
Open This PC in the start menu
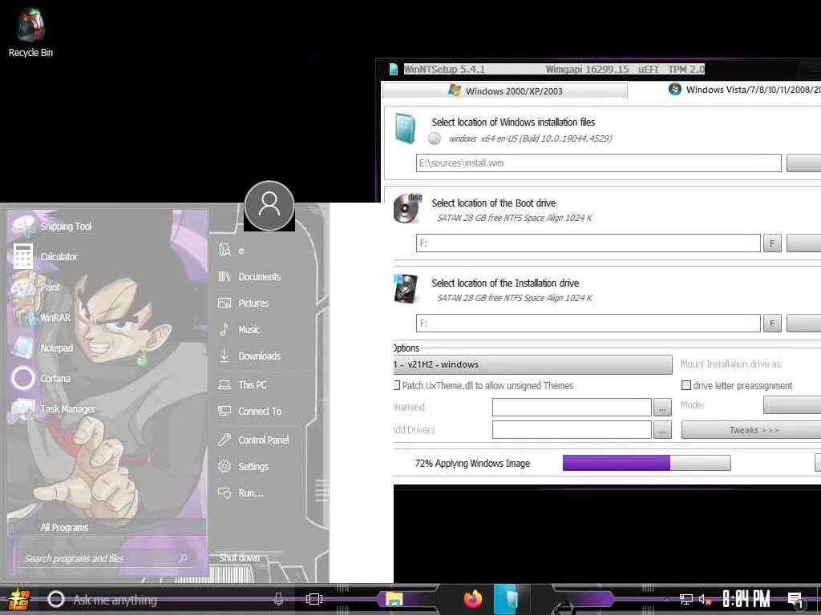(242, 385)
